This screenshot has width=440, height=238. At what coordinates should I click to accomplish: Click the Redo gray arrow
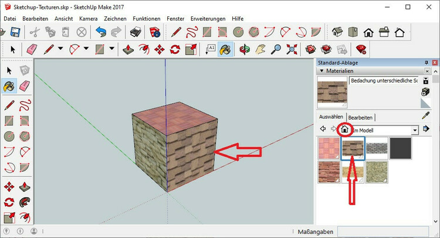116,32
